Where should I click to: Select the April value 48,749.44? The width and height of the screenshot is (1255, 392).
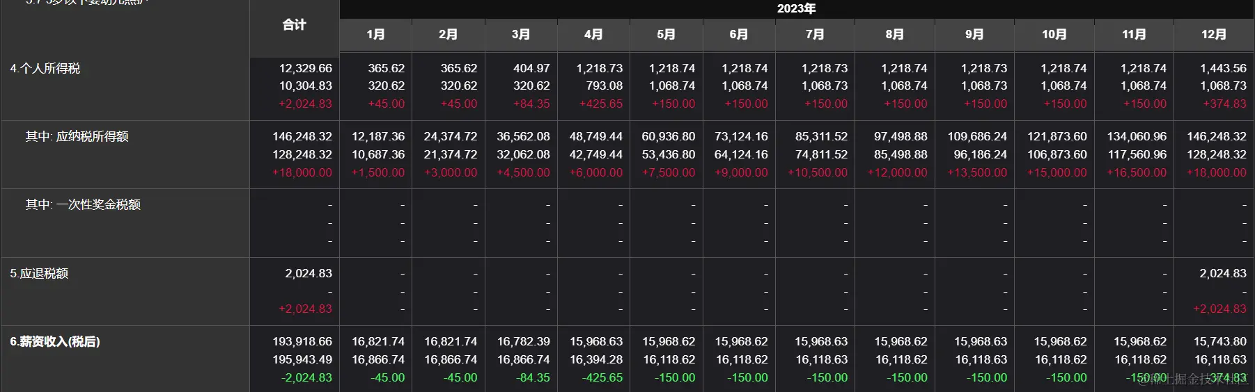[x=596, y=136]
